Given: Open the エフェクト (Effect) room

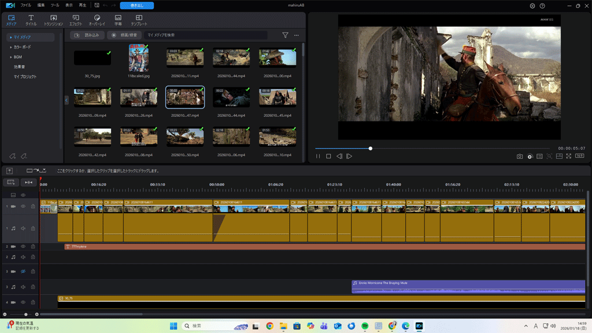Looking at the screenshot, I should (x=75, y=20).
